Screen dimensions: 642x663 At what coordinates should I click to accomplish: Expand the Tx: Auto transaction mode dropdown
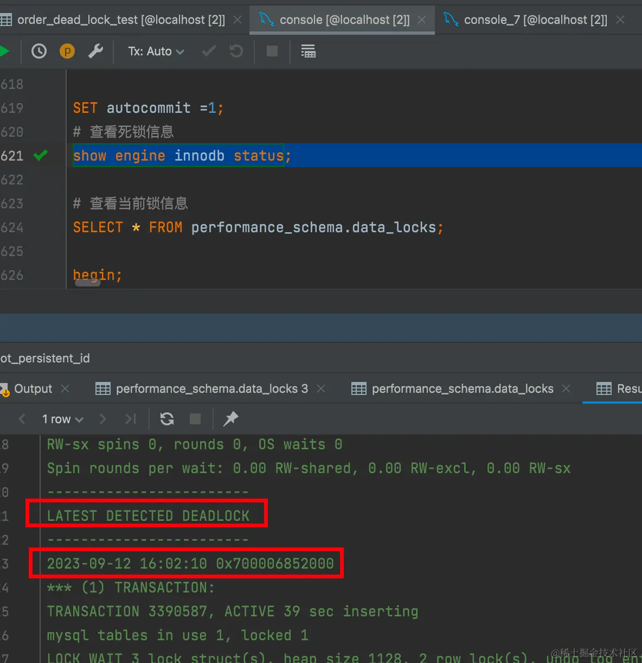tap(156, 52)
